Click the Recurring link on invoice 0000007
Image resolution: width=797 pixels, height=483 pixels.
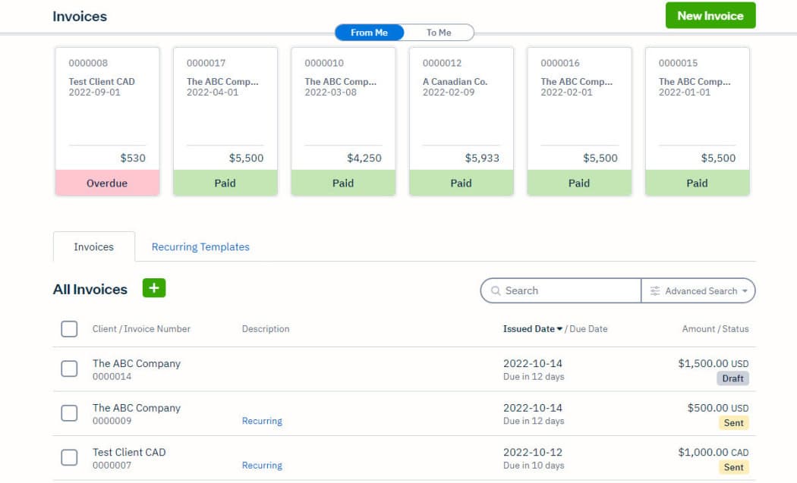click(262, 465)
